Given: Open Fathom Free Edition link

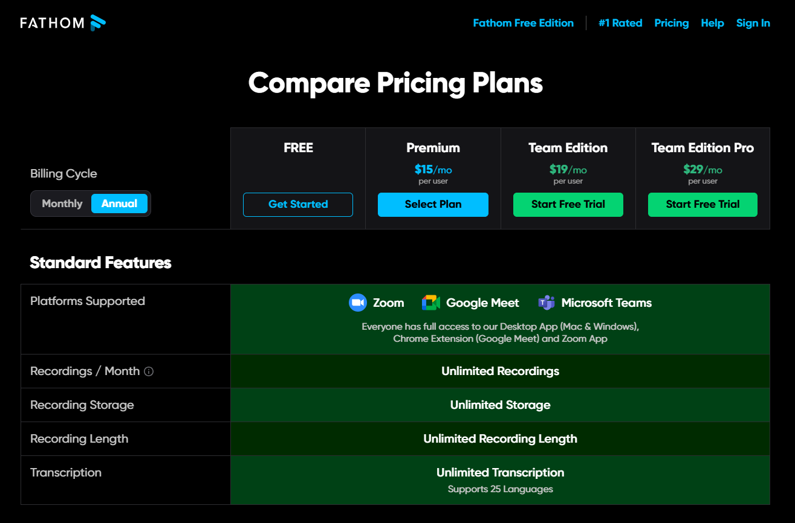Looking at the screenshot, I should pos(524,23).
